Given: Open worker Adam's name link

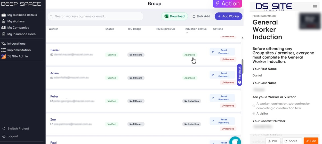Looking at the screenshot, I should pos(54,73).
